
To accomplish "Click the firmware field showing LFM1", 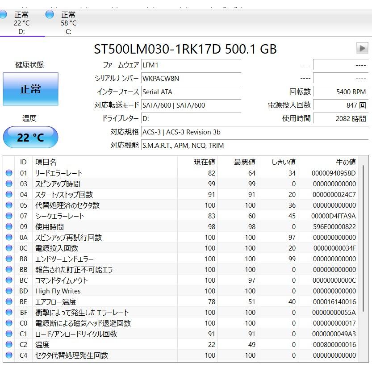I will 191,65.
